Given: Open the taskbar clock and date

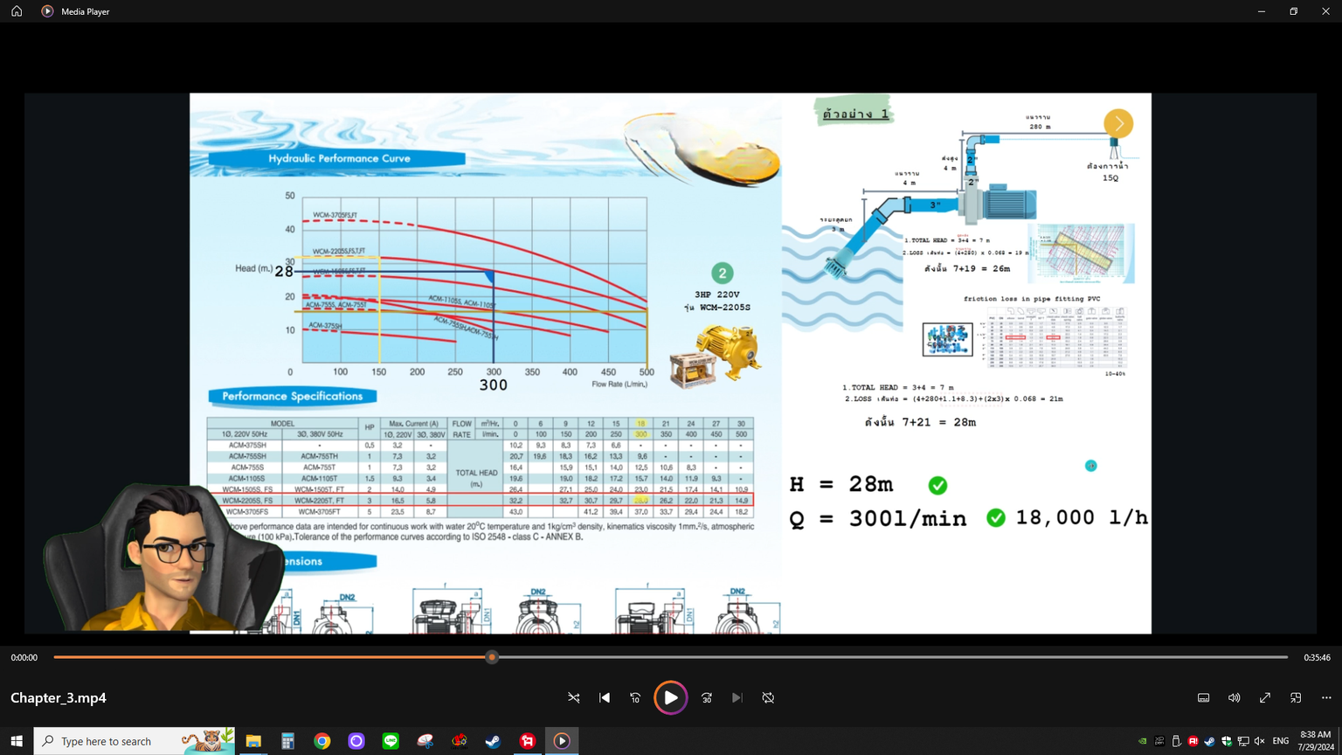Looking at the screenshot, I should tap(1315, 741).
